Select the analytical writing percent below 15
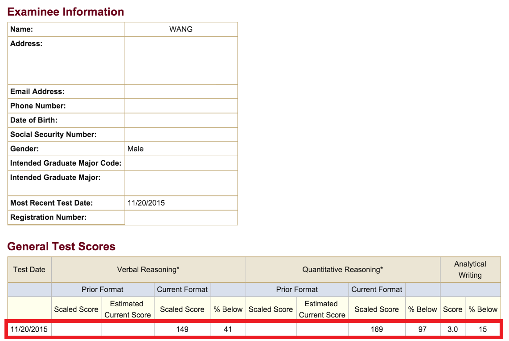Viewport: 509px width, 341px height. tap(483, 329)
